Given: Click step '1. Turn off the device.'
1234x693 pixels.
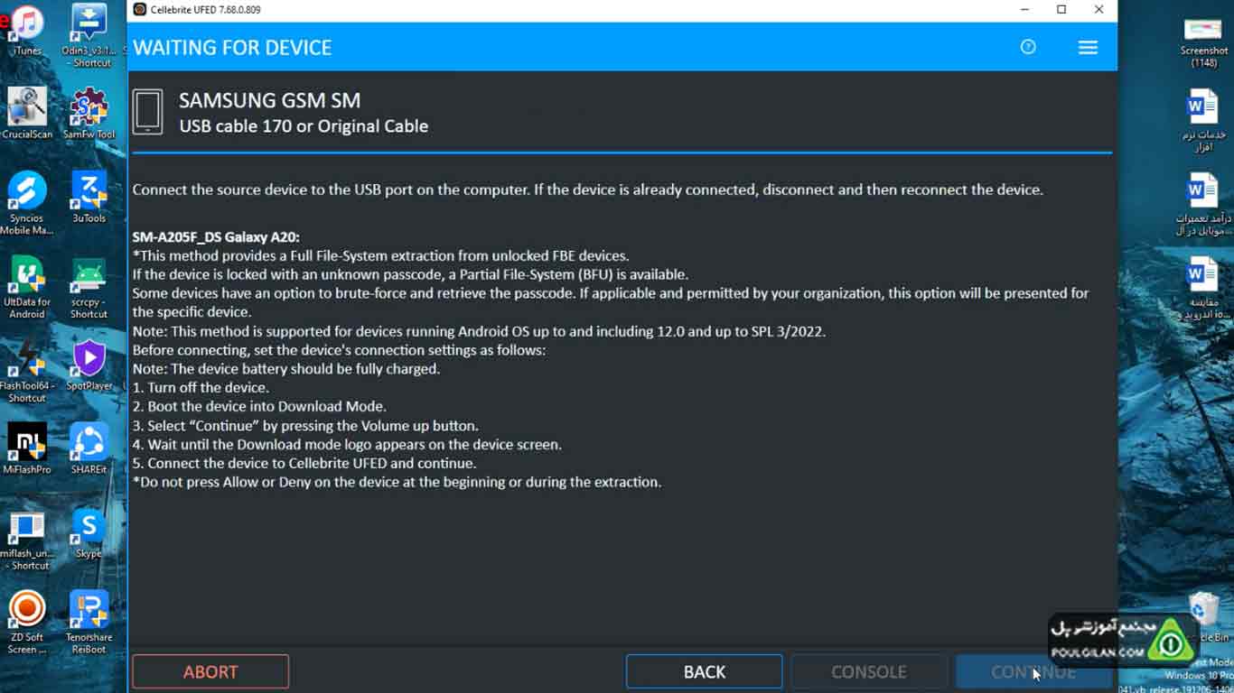Looking at the screenshot, I should tap(201, 387).
